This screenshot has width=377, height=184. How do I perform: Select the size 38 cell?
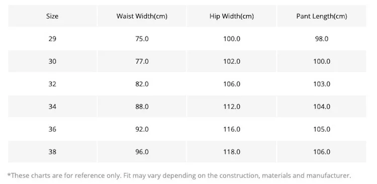[x=52, y=152]
